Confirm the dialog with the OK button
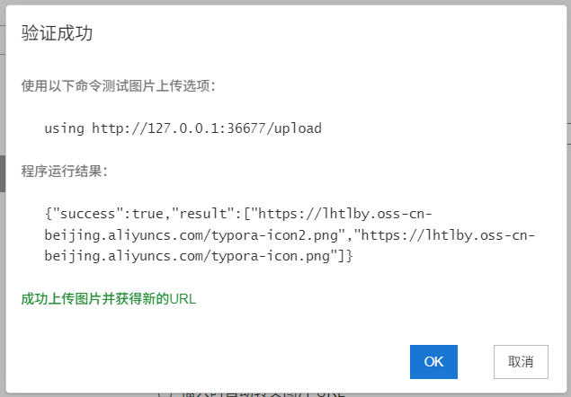Viewport: 571px width, 397px height. tap(433, 362)
